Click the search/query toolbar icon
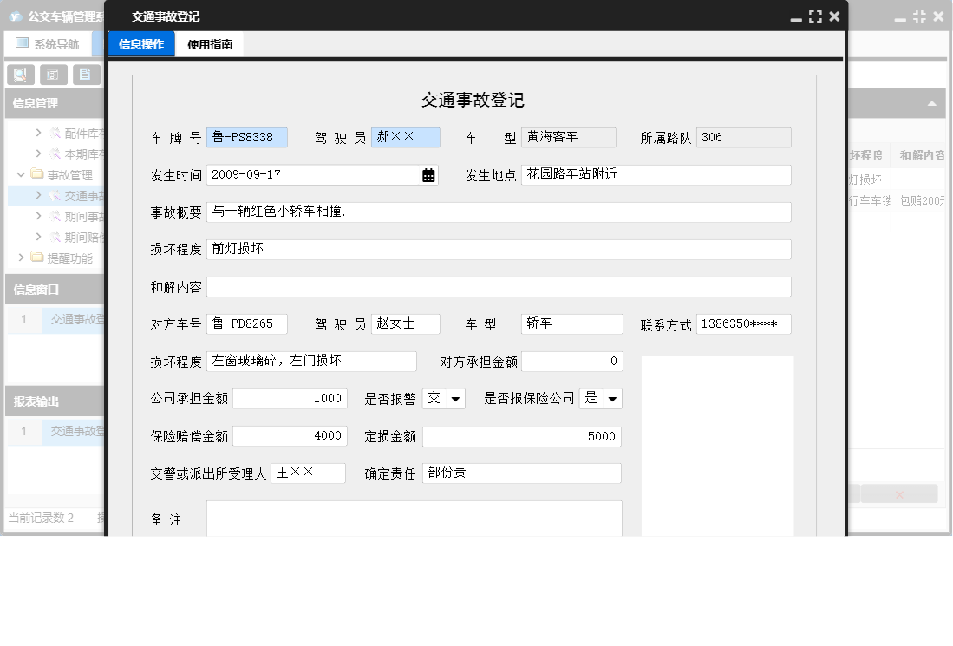The height and width of the screenshot is (646, 953). [x=20, y=75]
